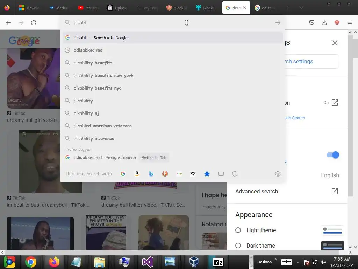This screenshot has width=358, height=269.
Task: Expand the Desktop toolbar chevron in the taskbar
Action: point(275,259)
